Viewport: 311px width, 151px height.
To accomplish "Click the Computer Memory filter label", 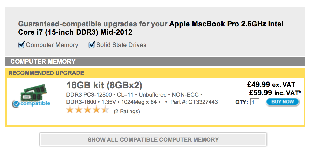I will coord(52,45).
